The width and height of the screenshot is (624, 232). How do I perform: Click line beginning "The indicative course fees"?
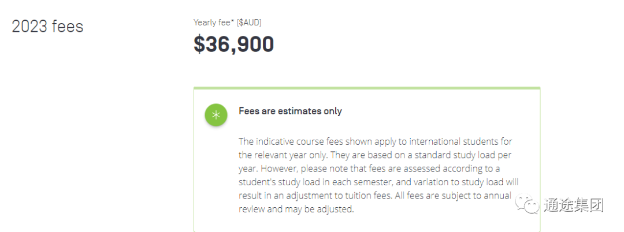[376, 141]
